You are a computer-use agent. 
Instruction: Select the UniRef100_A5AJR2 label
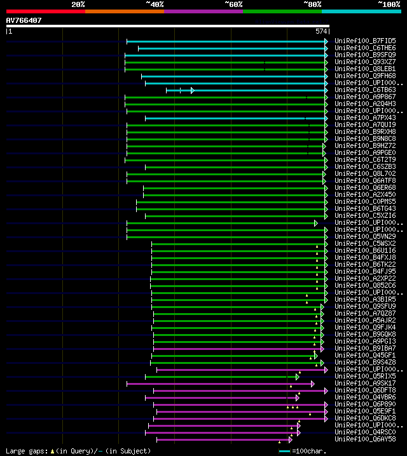[365, 320]
